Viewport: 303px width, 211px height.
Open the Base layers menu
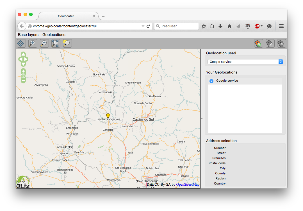point(28,35)
